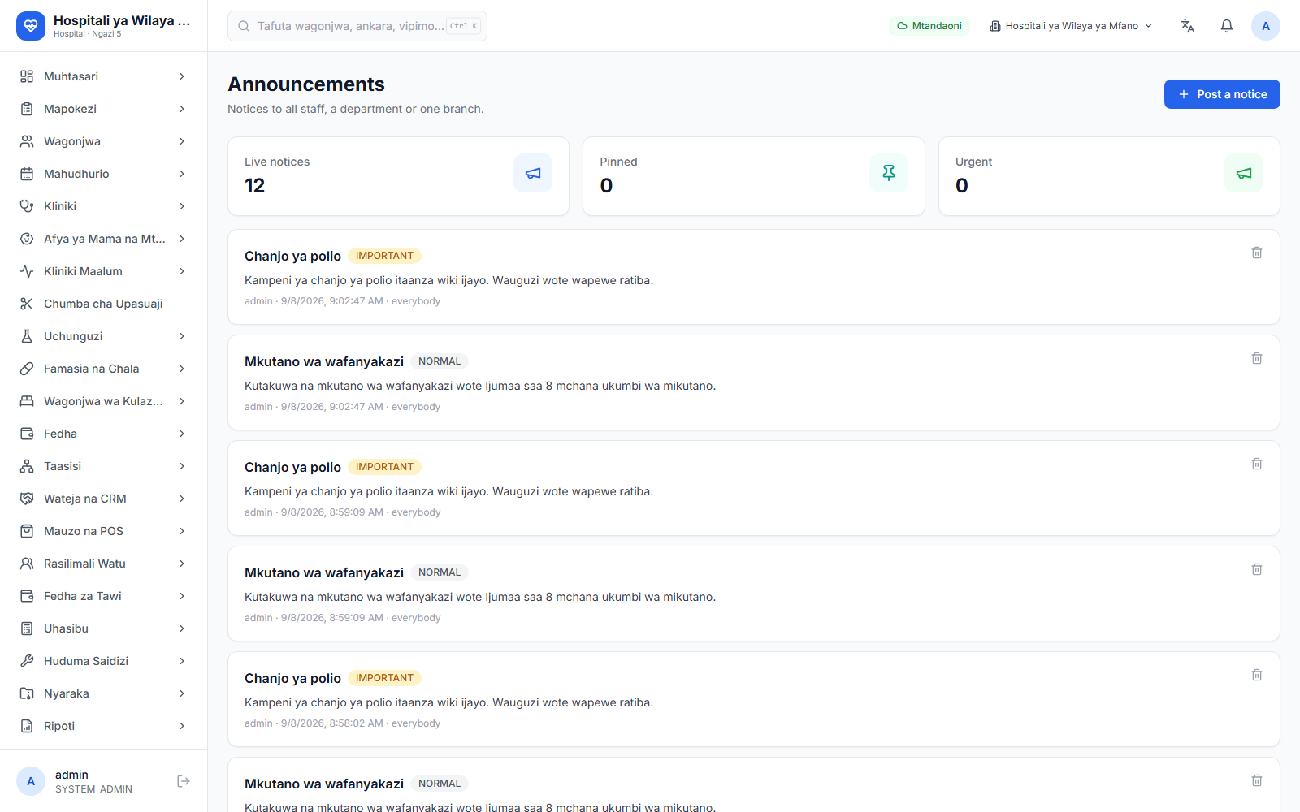Image resolution: width=1300 pixels, height=812 pixels.
Task: Click Post a notice button
Action: click(1222, 94)
